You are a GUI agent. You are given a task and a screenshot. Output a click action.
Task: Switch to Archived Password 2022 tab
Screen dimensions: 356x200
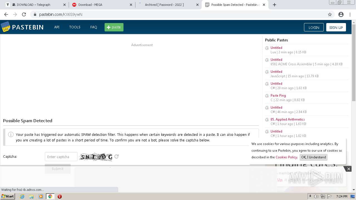168,5
